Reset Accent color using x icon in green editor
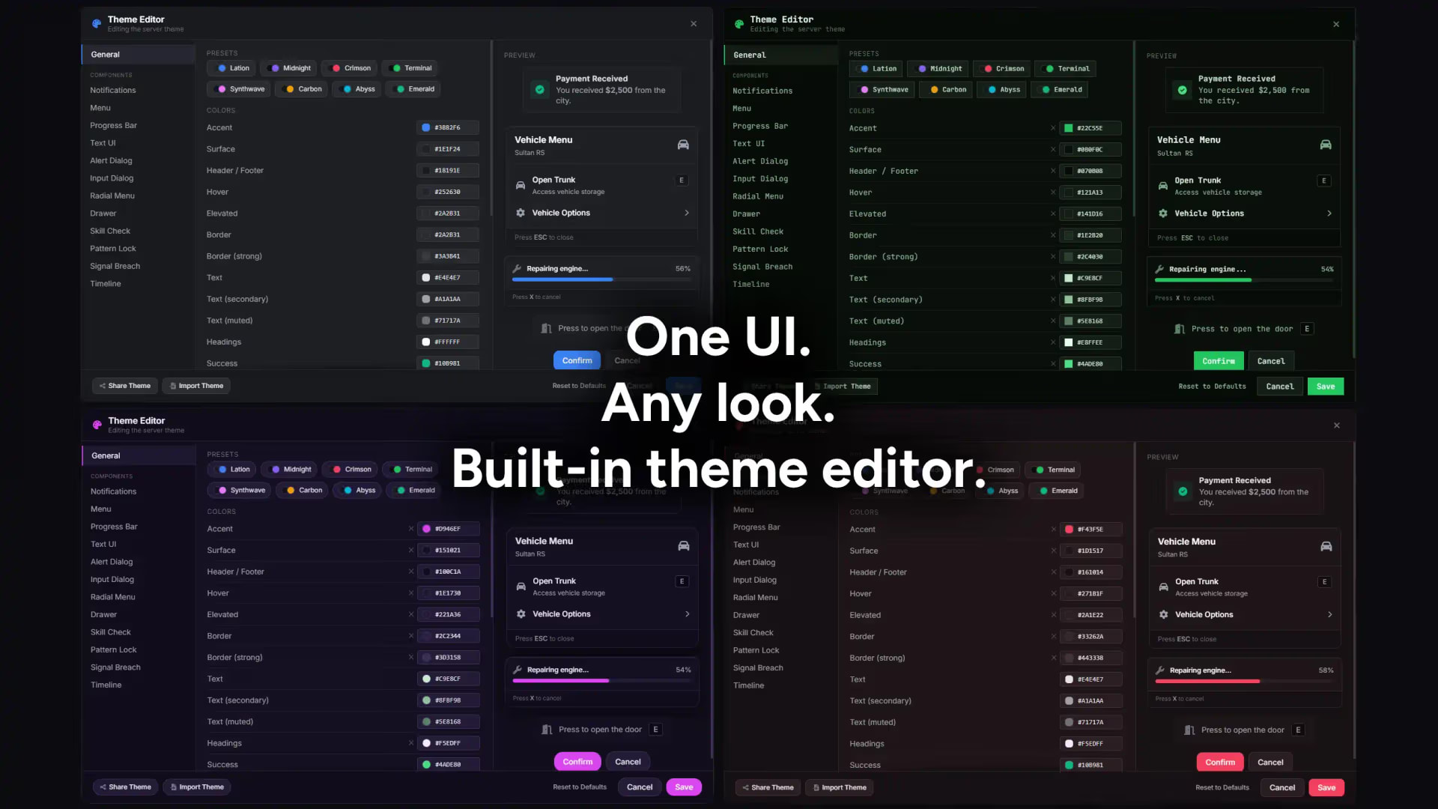This screenshot has width=1438, height=809. [1053, 128]
